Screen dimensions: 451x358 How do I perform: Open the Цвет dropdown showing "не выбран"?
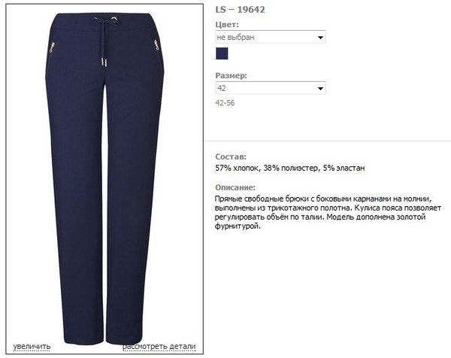271,37
